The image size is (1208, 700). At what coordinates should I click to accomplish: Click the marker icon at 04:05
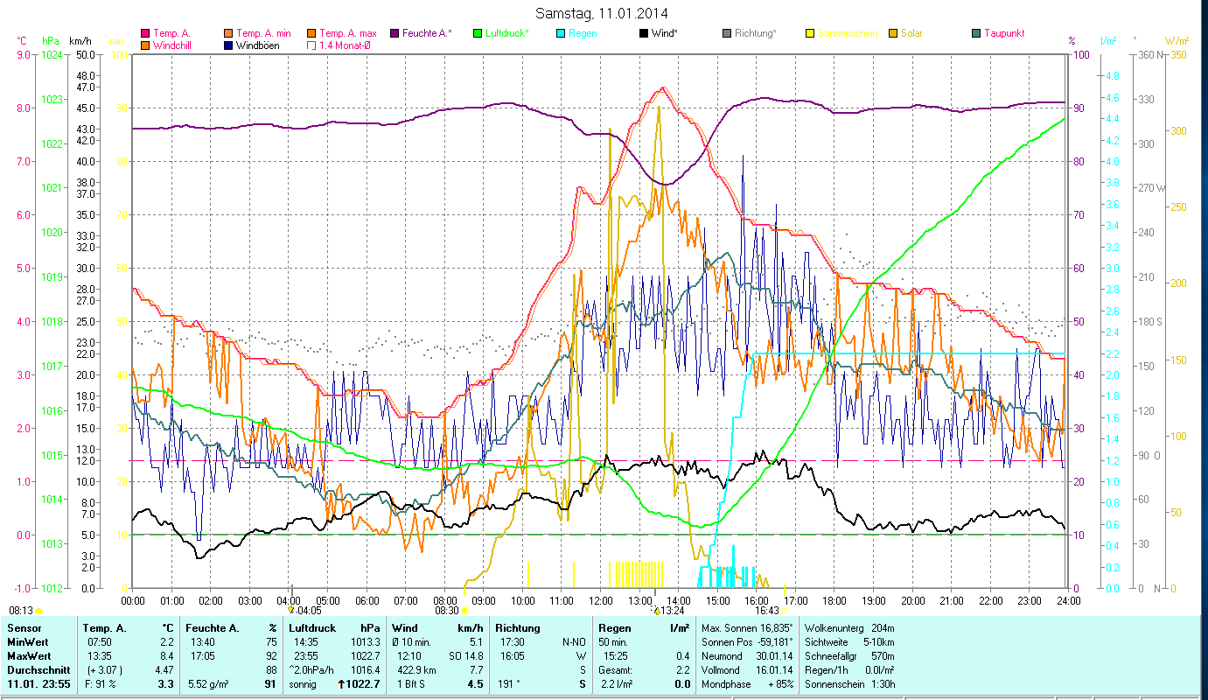tap(291, 610)
